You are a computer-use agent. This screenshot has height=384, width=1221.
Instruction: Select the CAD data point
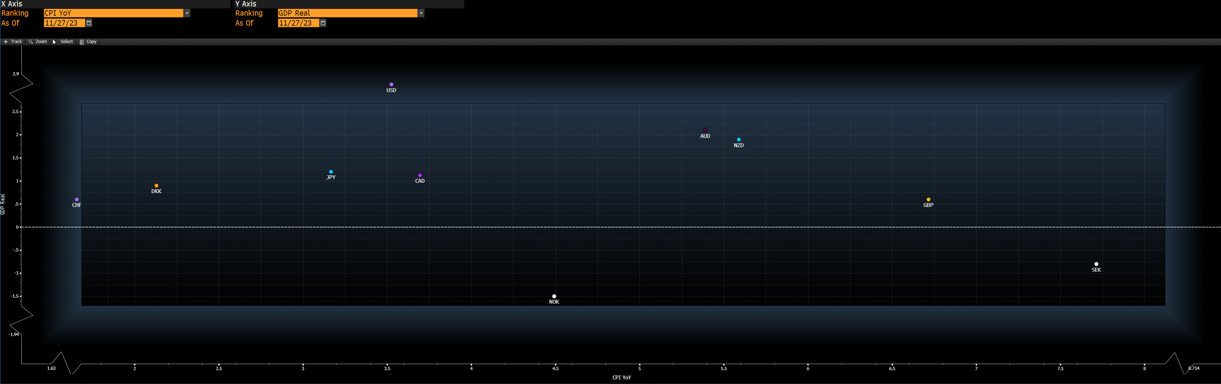click(420, 175)
